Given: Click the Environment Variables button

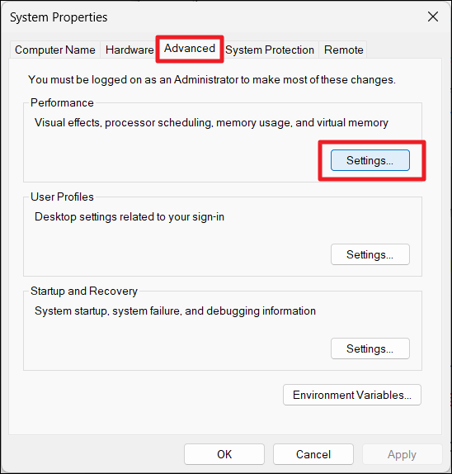Looking at the screenshot, I should coord(352,395).
